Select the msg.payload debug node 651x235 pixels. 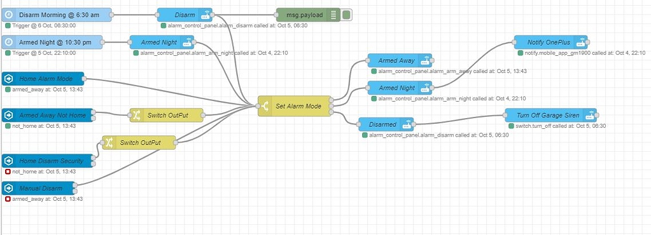308,15
